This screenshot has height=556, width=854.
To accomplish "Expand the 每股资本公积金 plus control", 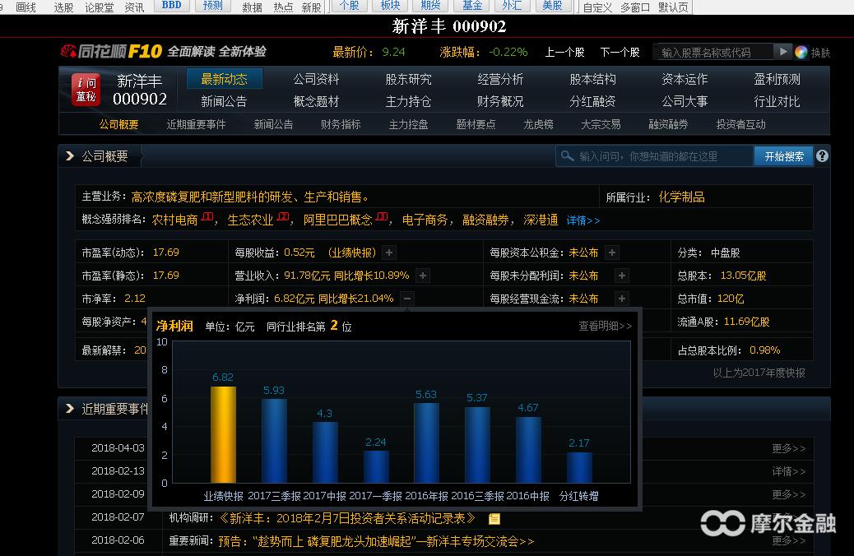I will coord(611,253).
